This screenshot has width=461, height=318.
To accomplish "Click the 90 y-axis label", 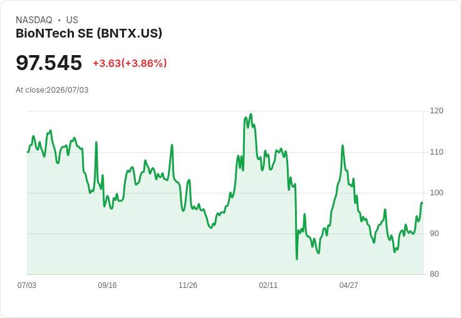I will point(434,233).
